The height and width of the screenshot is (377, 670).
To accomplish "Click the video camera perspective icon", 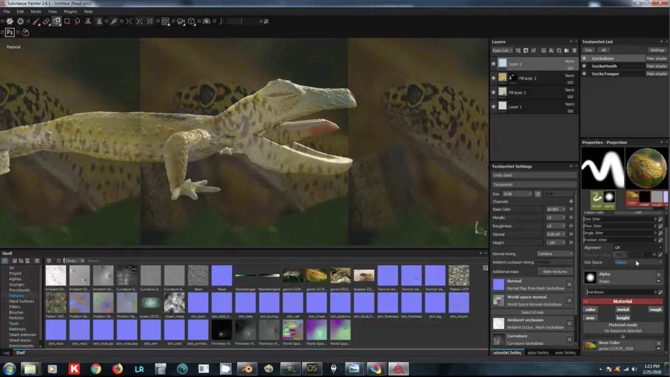I will [x=181, y=21].
